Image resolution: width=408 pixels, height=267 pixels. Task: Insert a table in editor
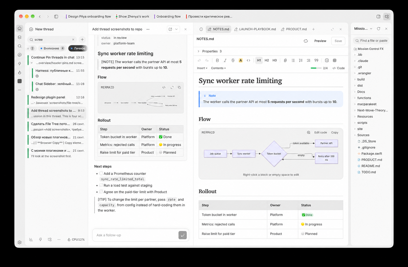[x=335, y=60]
